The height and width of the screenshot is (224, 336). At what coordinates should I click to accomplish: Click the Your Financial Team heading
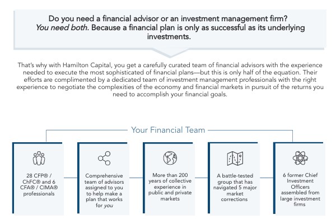tap(168, 130)
